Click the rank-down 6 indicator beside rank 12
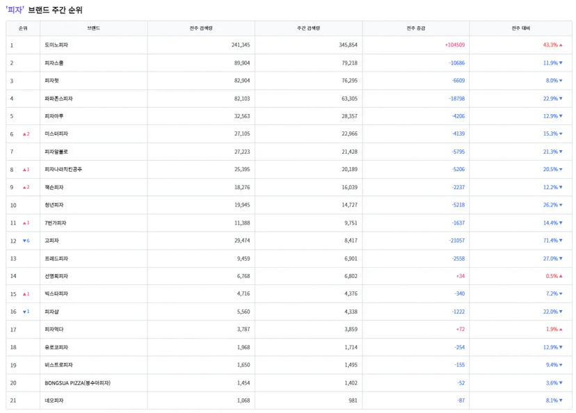Viewport: 576px width, 413px height. [x=26, y=241]
